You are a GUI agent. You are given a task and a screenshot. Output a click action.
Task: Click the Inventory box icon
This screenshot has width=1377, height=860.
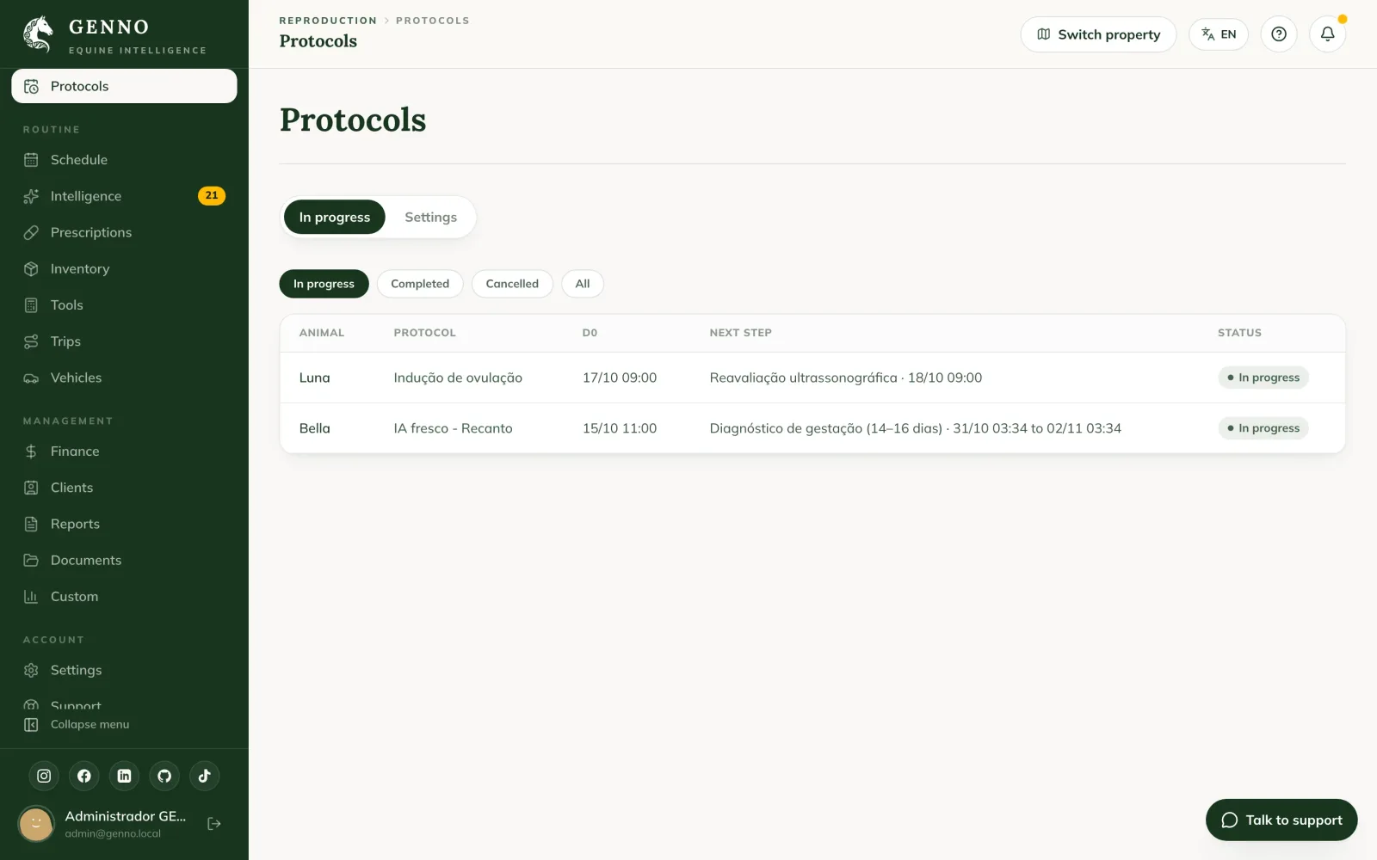(x=31, y=268)
